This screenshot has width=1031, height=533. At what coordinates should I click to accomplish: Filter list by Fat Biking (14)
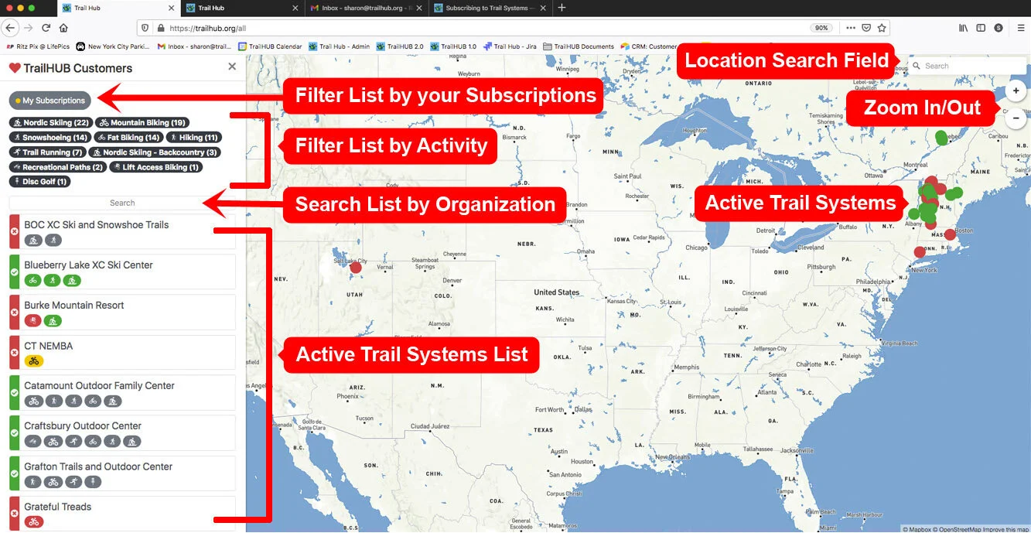[128, 137]
